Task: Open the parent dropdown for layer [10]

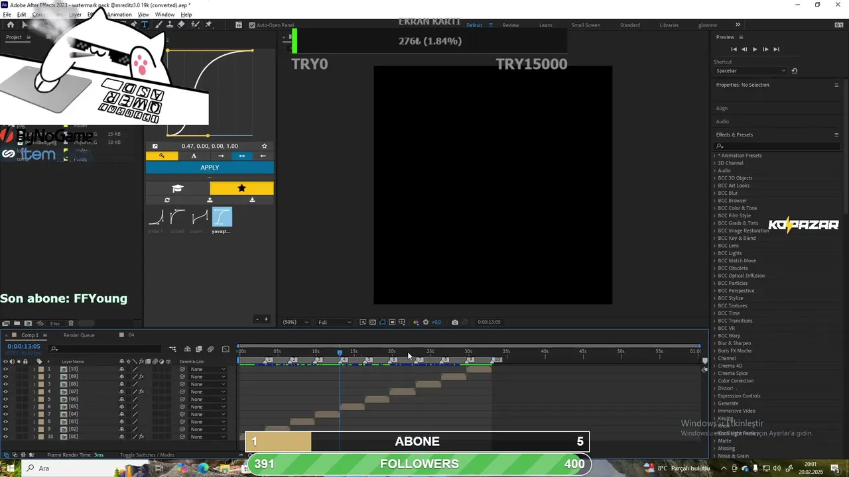Action: (208, 369)
